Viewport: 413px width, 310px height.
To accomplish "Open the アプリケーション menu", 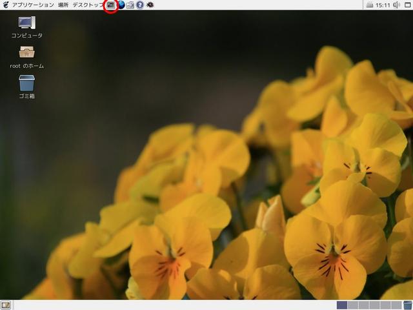I will (x=33, y=5).
